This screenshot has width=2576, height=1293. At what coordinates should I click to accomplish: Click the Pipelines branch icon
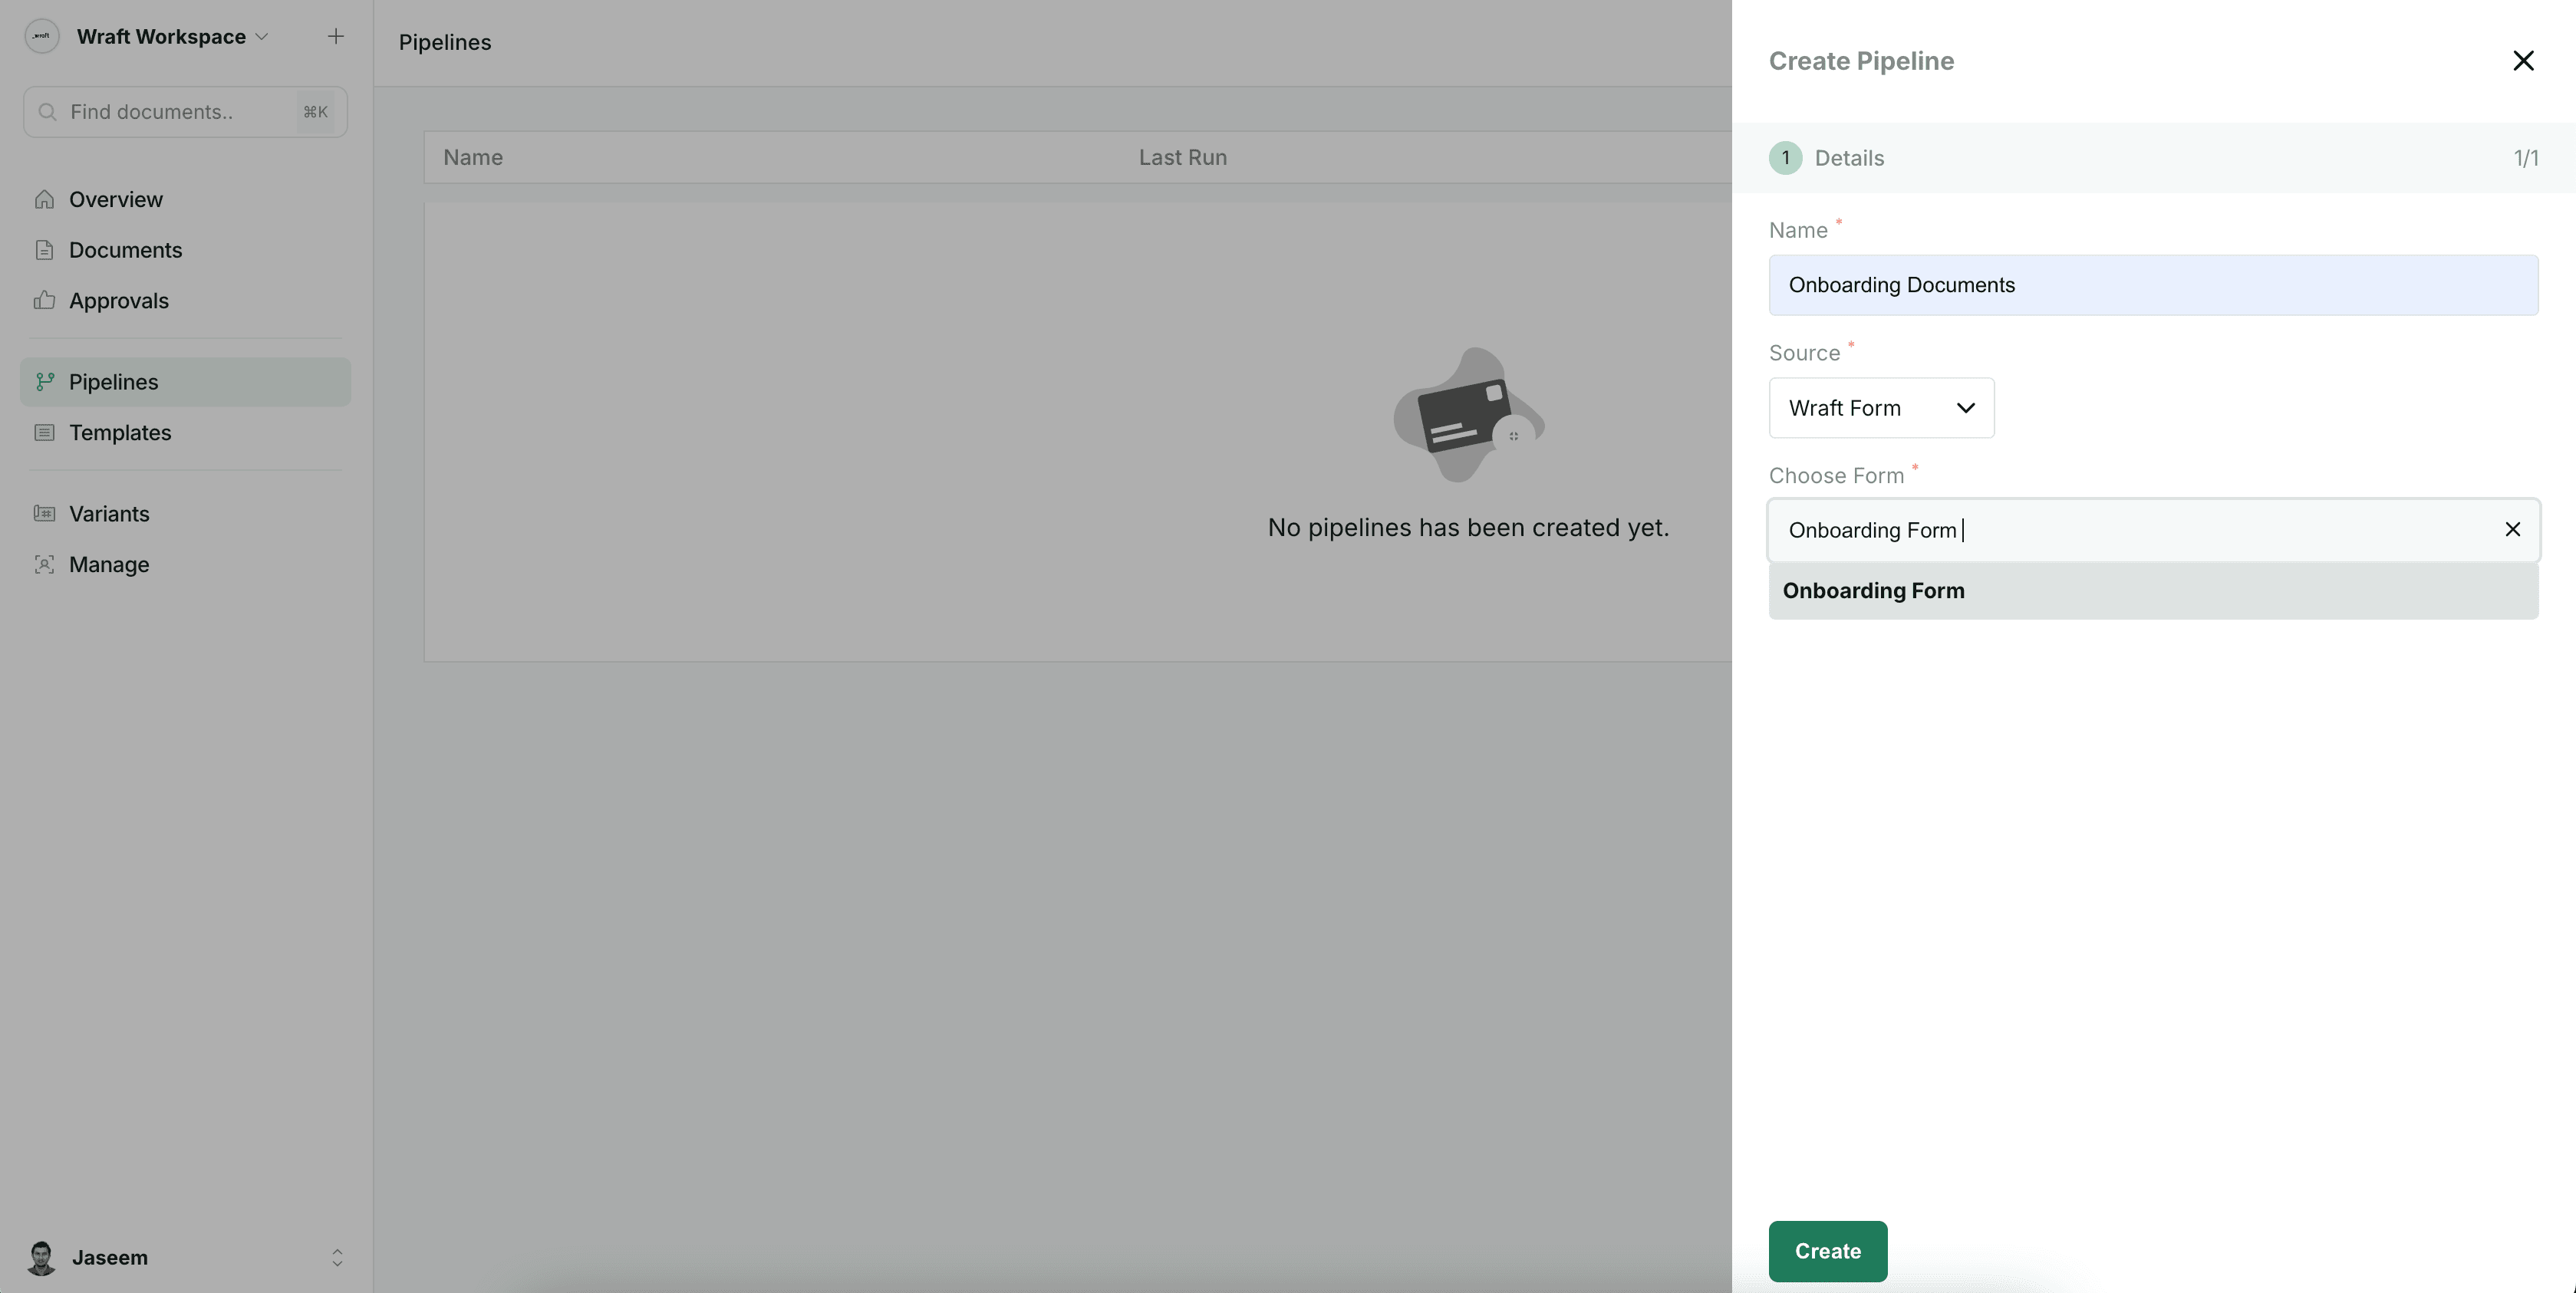point(44,382)
